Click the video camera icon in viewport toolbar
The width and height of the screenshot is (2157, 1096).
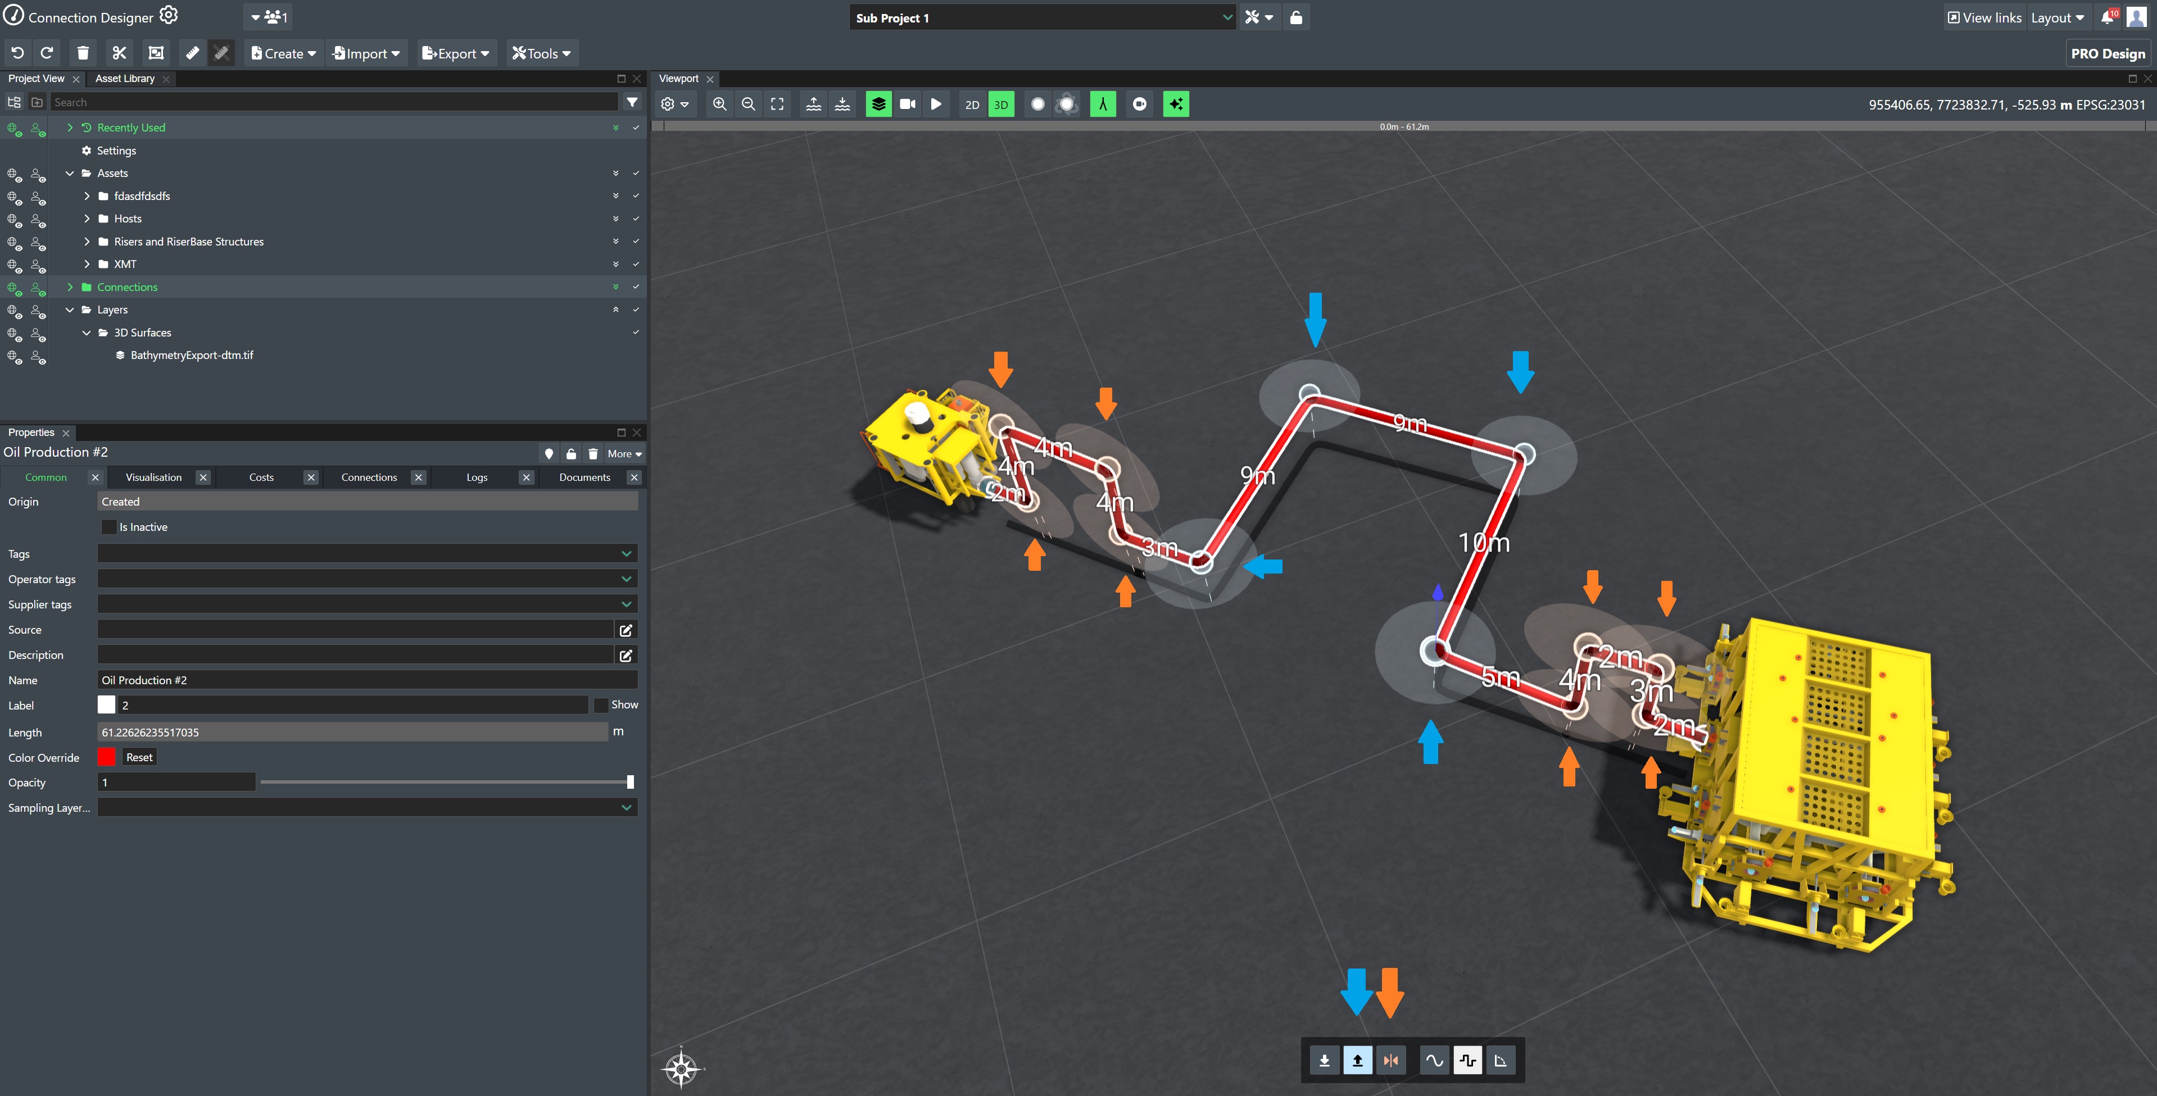tap(908, 104)
